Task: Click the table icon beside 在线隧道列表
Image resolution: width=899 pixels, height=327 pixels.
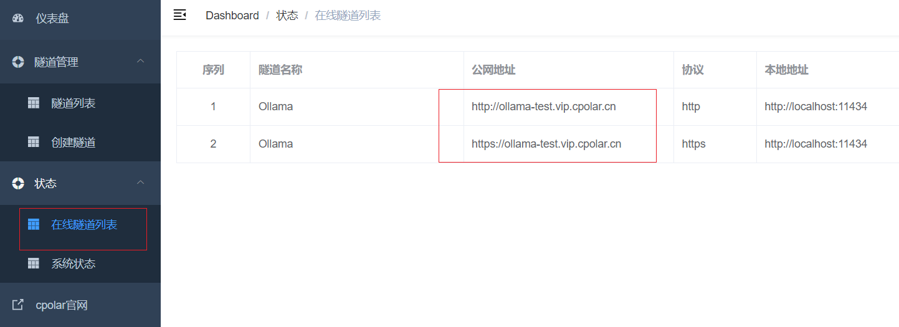Action: coord(34,224)
